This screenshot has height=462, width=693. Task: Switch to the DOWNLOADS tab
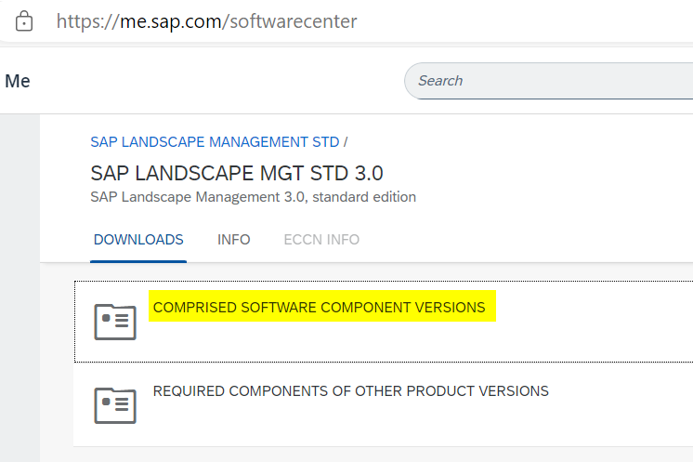pos(138,240)
